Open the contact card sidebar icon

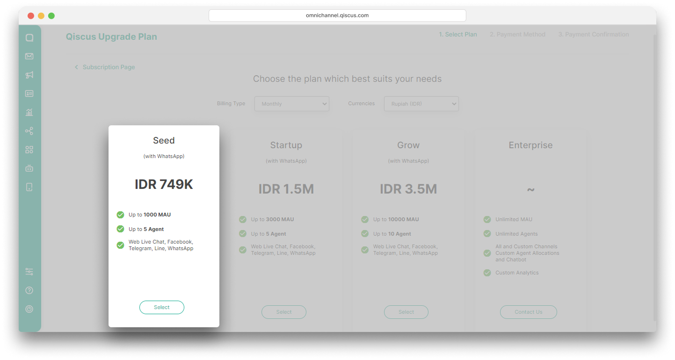29,94
